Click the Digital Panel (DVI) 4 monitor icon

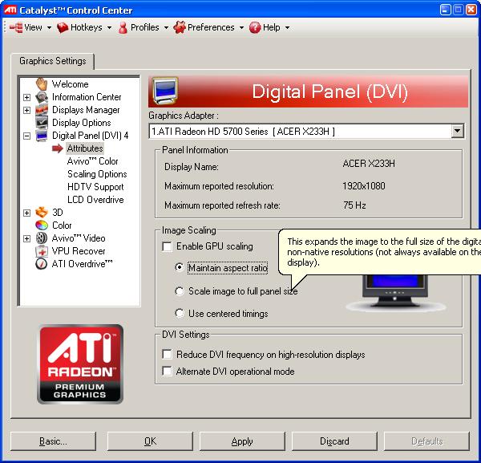click(42, 136)
